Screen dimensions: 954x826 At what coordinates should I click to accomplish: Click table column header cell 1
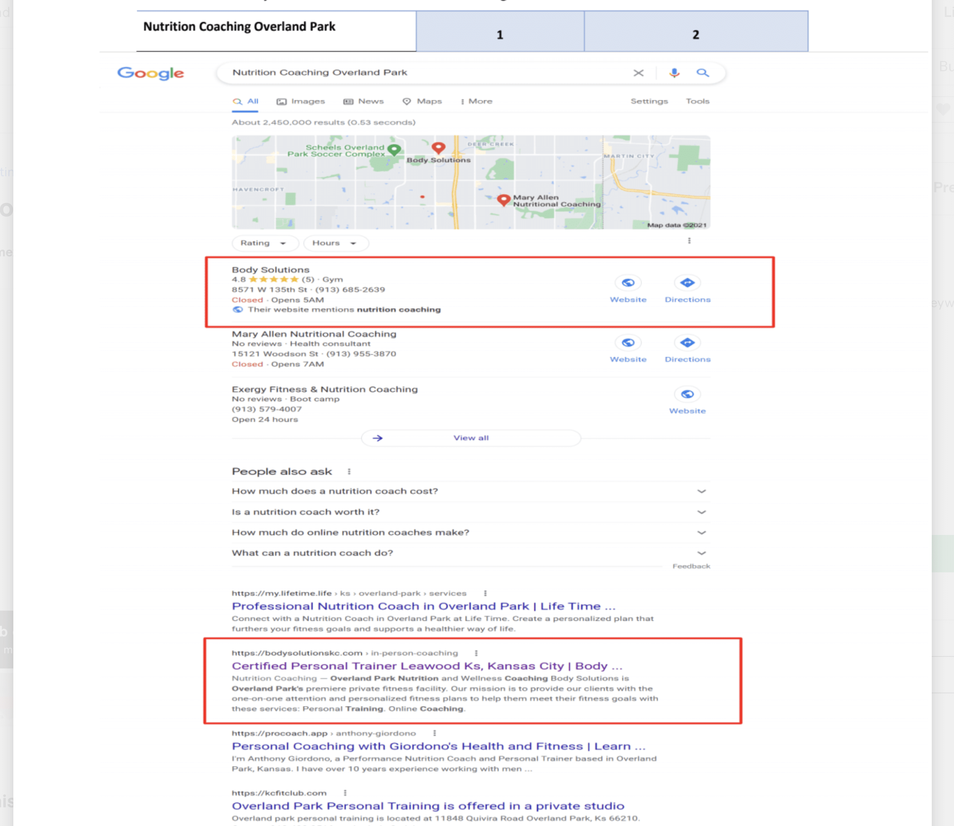pos(500,31)
